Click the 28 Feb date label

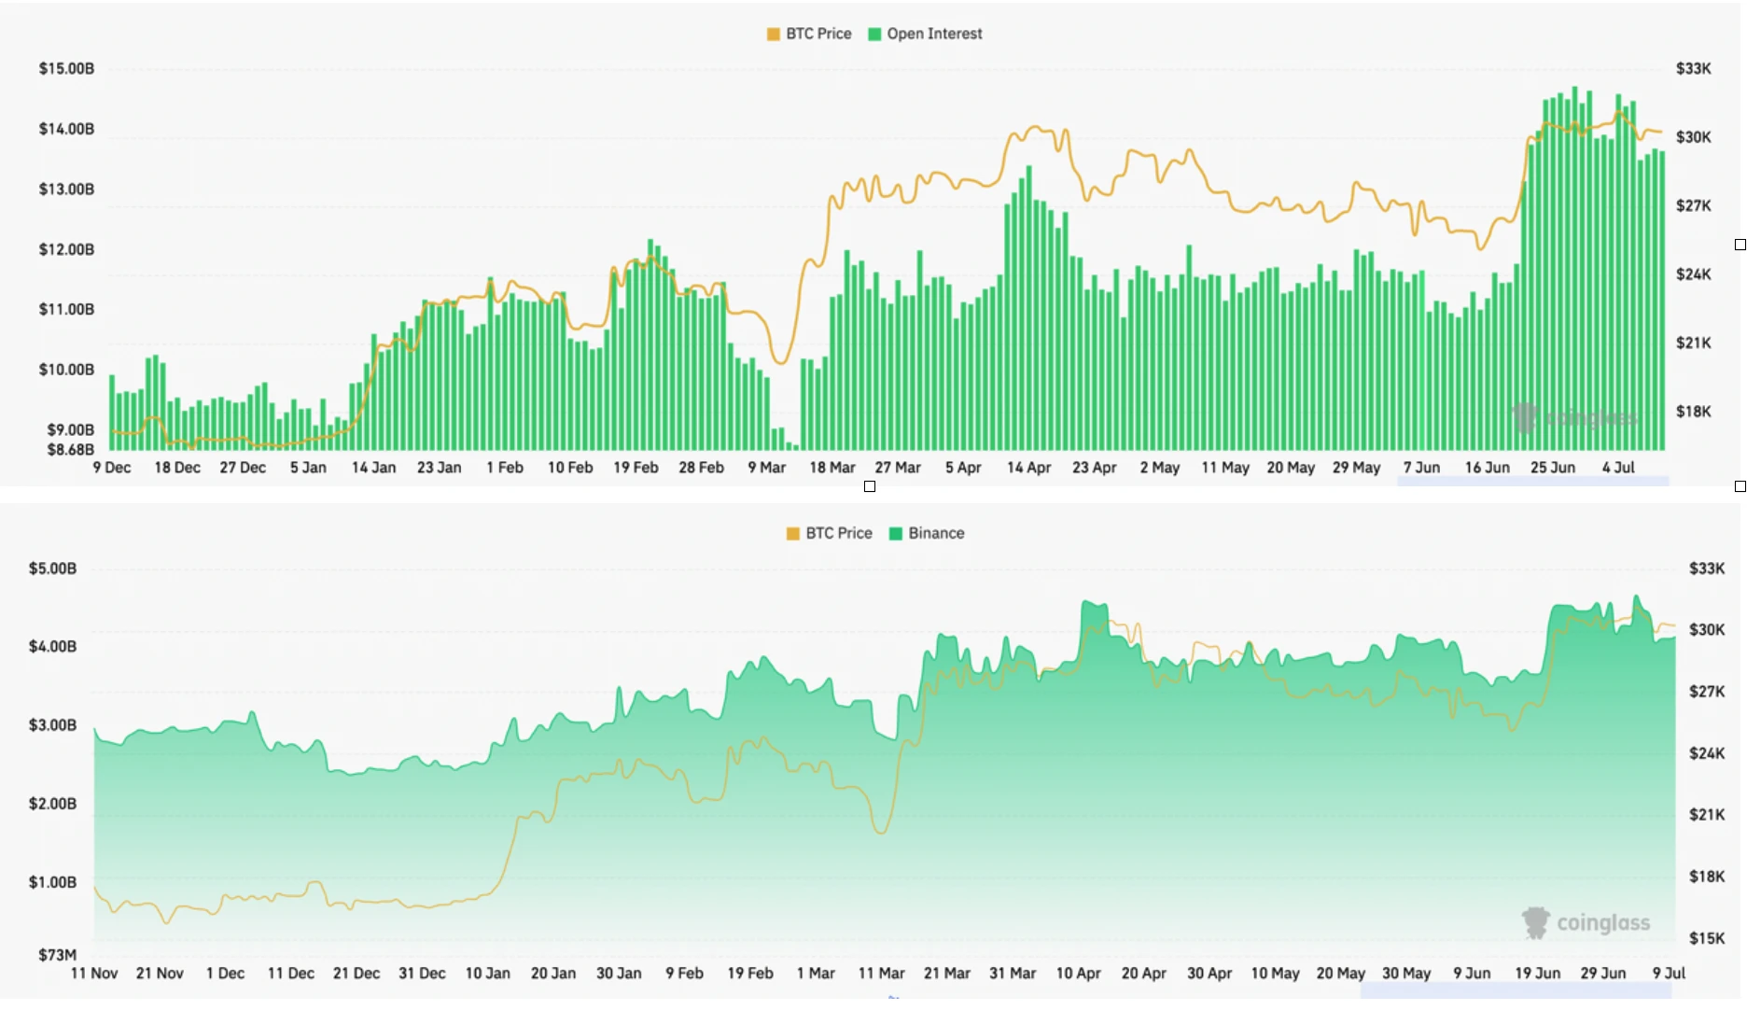pyautogui.click(x=701, y=468)
